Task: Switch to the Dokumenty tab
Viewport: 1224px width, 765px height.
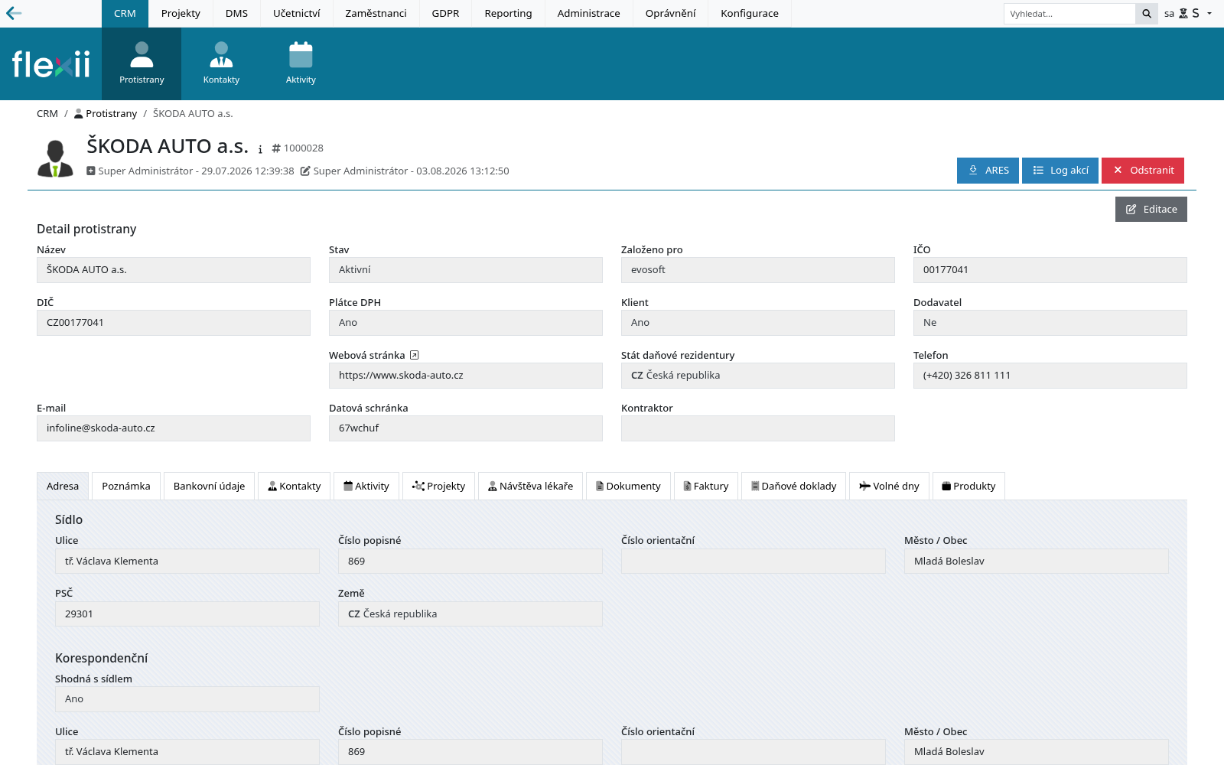Action: [x=628, y=487]
